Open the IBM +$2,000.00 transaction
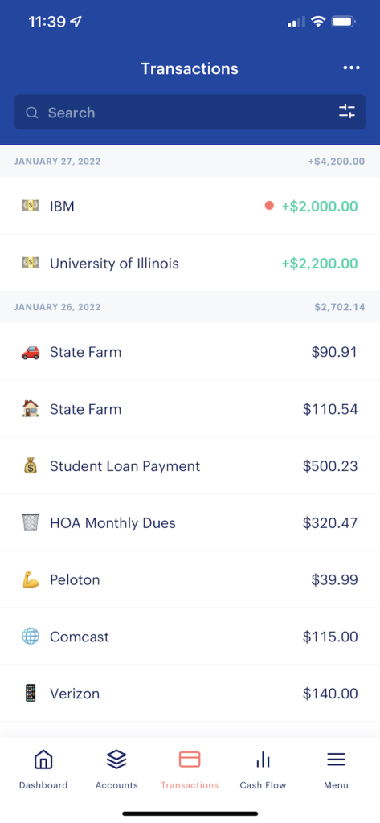 point(190,206)
